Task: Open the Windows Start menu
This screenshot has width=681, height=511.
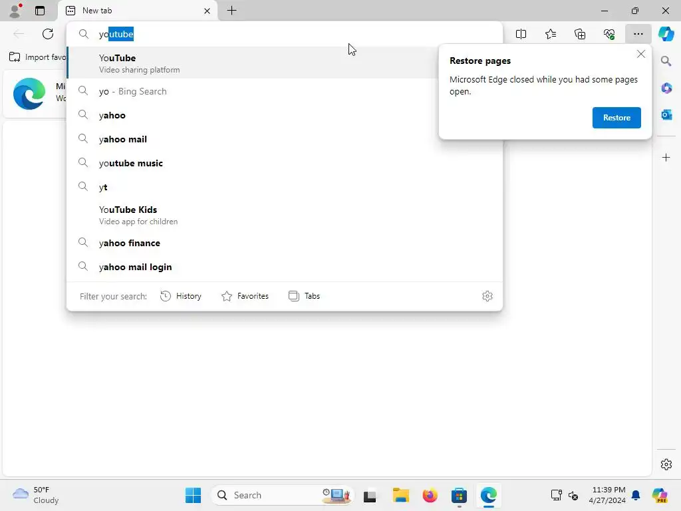Action: coord(193,495)
